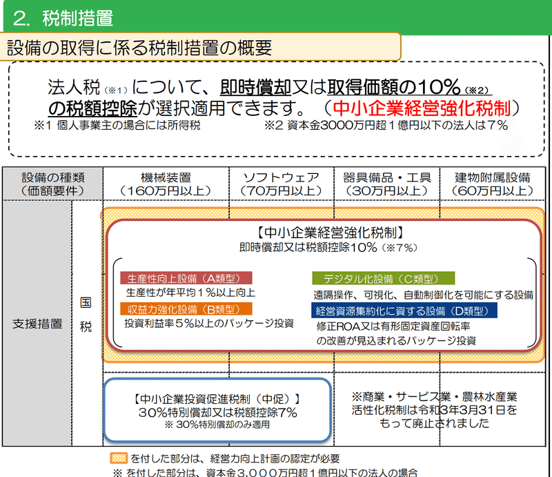Click the blue label '経営資源集約化に資する設備(D類型)'
This screenshot has width=552, height=477.
(404, 311)
